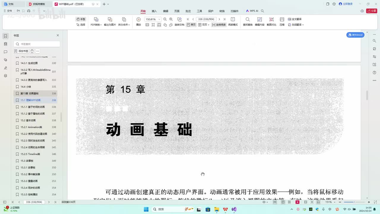Open the 双页 double page dropdown
The image size is (380, 214).
pyautogui.click(x=204, y=25)
